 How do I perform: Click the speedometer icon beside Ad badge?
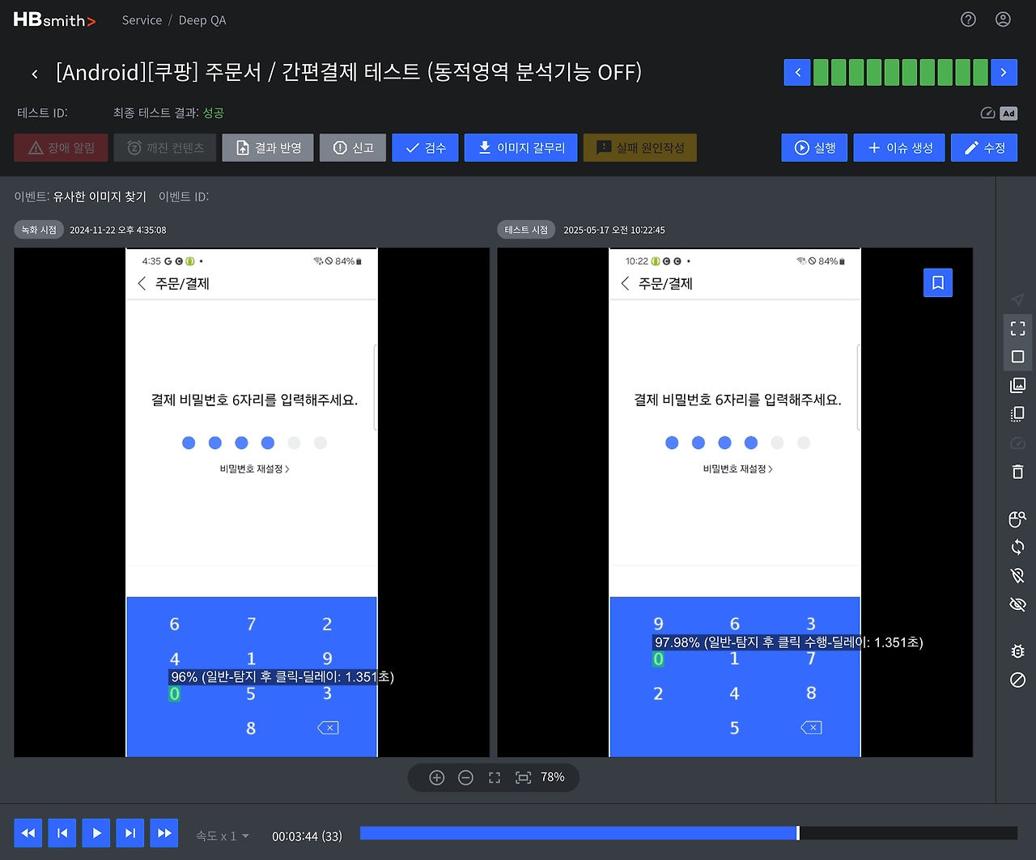coord(987,113)
